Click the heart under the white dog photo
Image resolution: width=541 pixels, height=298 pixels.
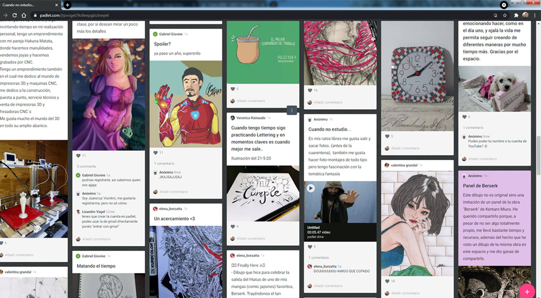click(x=464, y=117)
